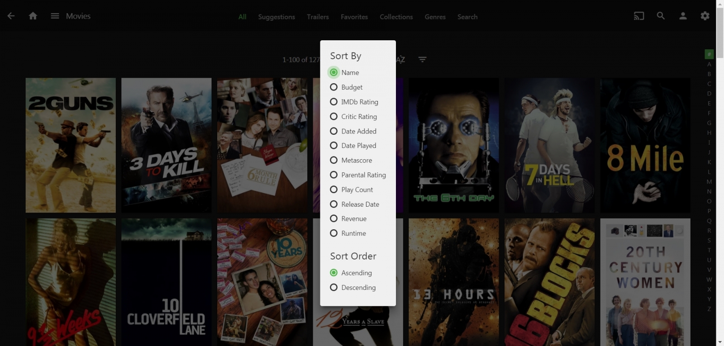
Task: Click the scrollbar down arrow
Action: pyautogui.click(x=720, y=342)
